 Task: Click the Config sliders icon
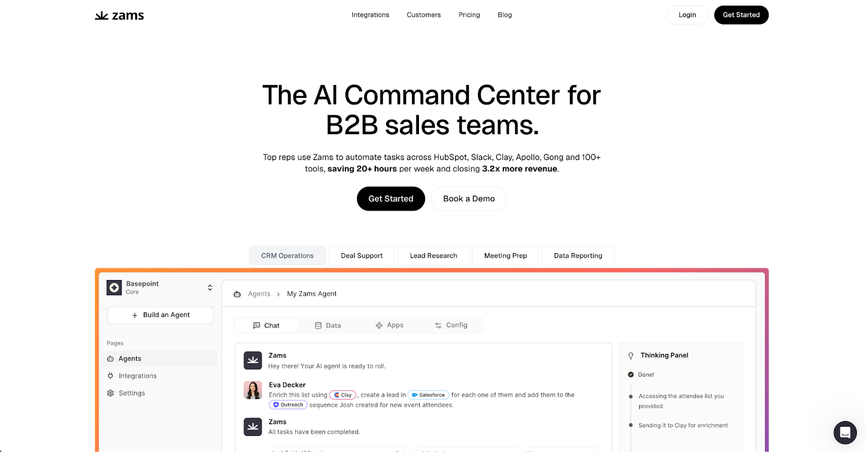click(x=438, y=325)
